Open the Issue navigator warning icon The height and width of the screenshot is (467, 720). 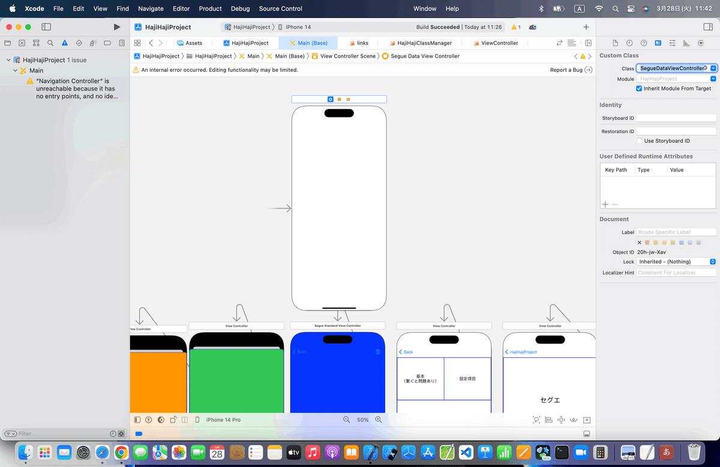[65, 43]
